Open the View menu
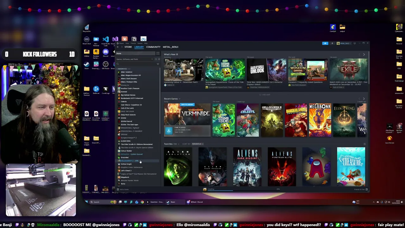405x228 pixels. (127, 43)
